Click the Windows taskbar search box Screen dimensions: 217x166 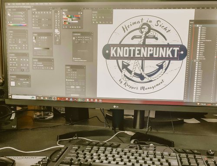(24, 97)
